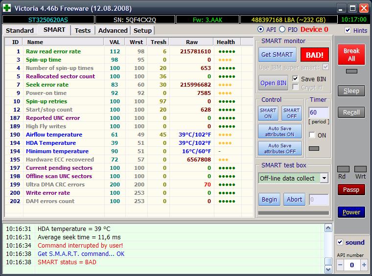Viewport: 372px width, 276px height.
Task: Click the VAL column header
Action: tap(115, 42)
